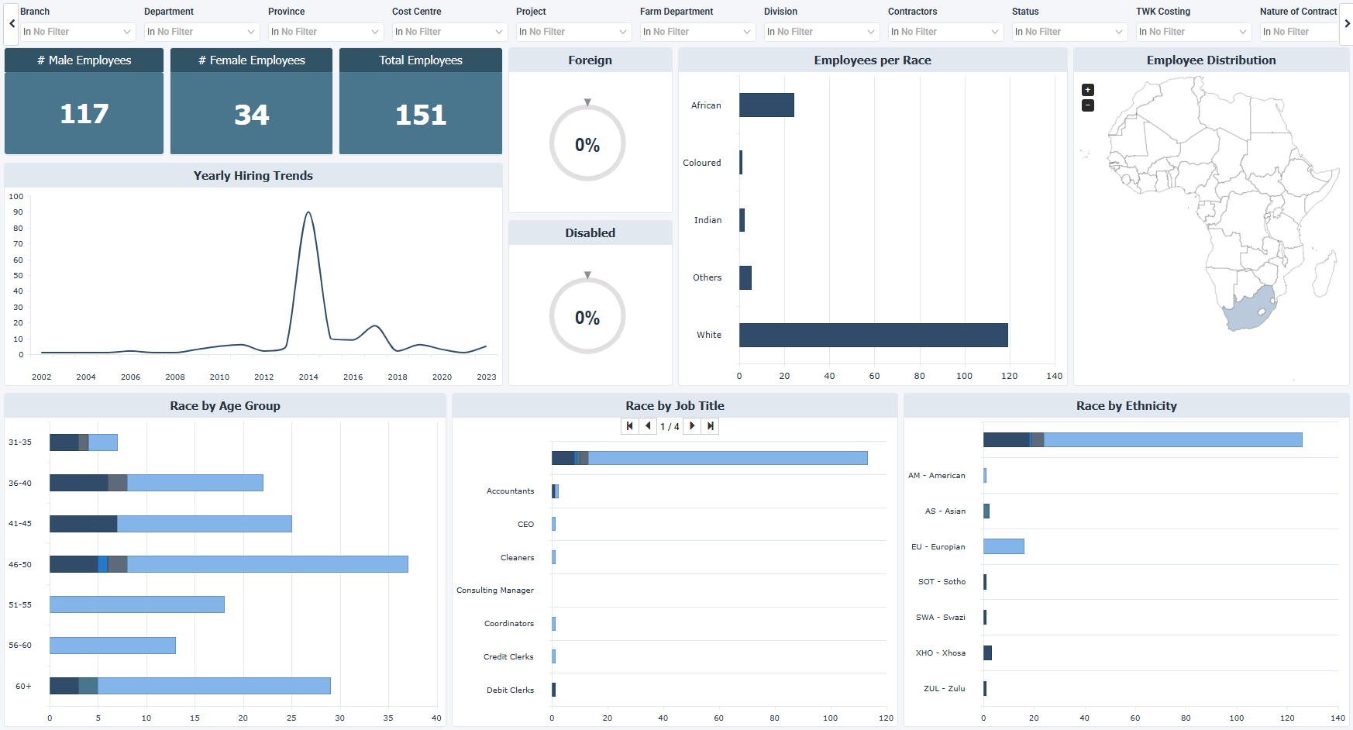The image size is (1353, 730).
Task: Select the 46-50 bar in Race by Age Group
Action: click(x=229, y=564)
